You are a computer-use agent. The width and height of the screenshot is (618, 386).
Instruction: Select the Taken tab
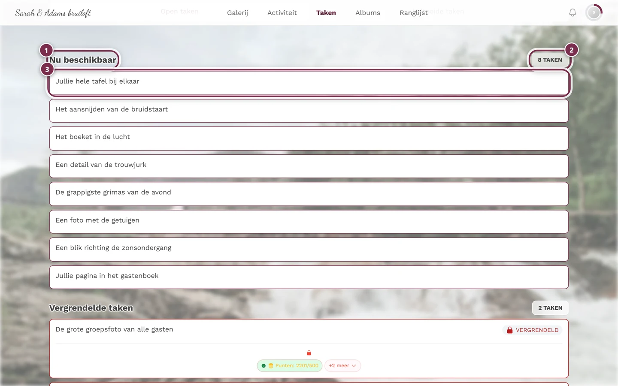point(326,13)
